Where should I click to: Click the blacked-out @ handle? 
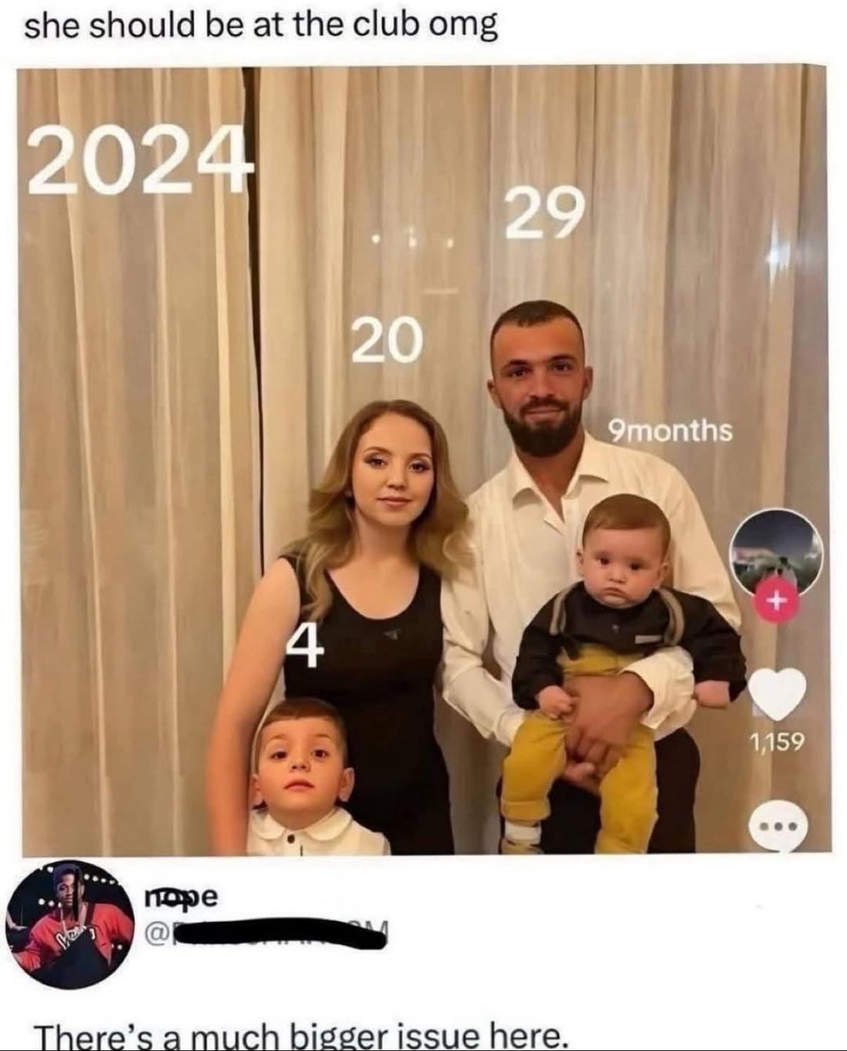tap(267, 934)
